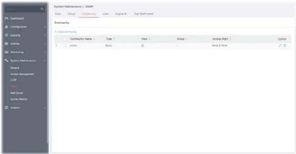Click the System Maintenance wrench icon
The width and height of the screenshot is (296, 154).
coord(6,61)
